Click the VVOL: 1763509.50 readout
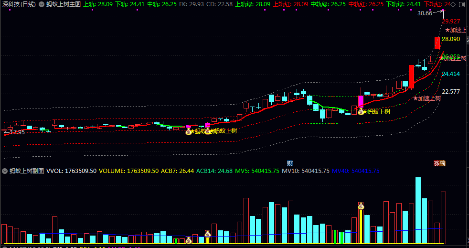Image resolution: width=469 pixels, height=248 pixels. 72,171
